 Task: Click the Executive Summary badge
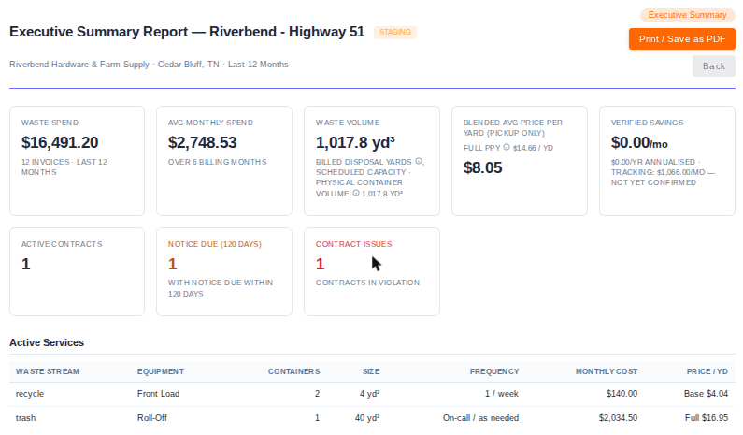pyautogui.click(x=687, y=15)
